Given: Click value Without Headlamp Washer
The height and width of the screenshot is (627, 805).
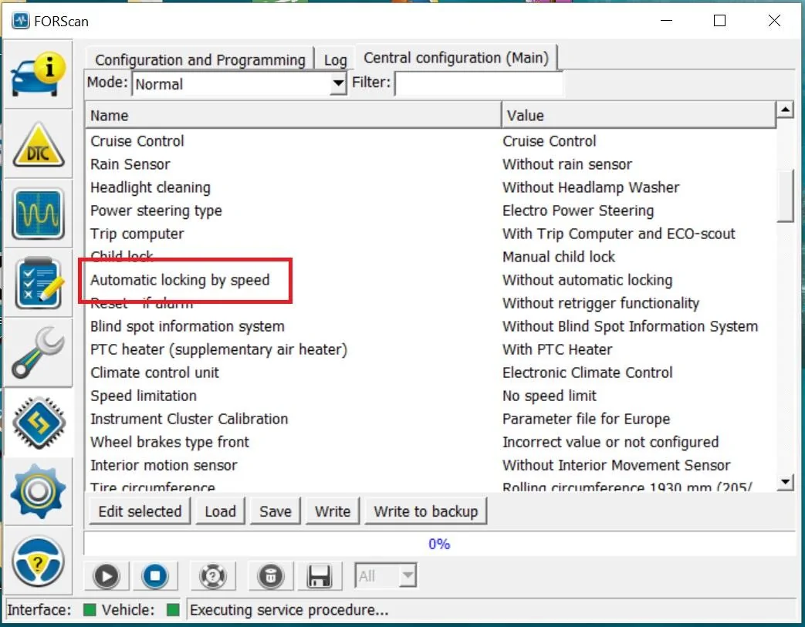Looking at the screenshot, I should pos(591,187).
